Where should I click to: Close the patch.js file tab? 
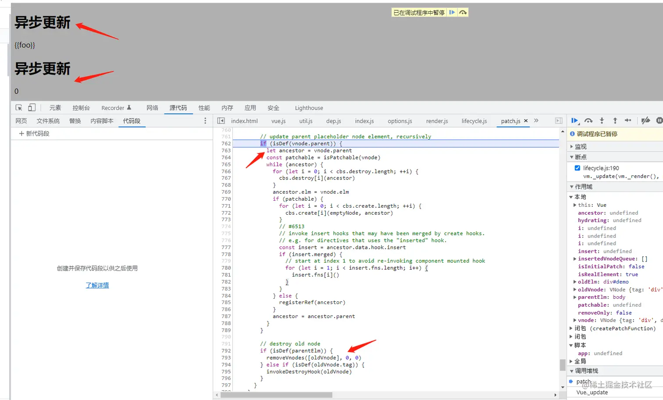tap(526, 120)
